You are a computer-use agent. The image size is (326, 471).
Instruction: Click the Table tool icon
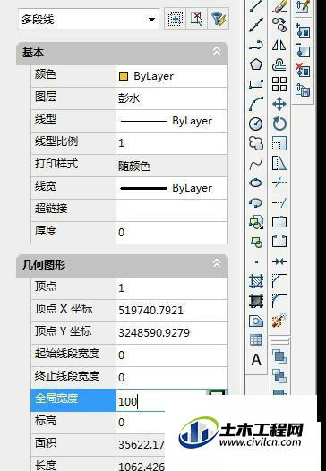[x=255, y=340]
